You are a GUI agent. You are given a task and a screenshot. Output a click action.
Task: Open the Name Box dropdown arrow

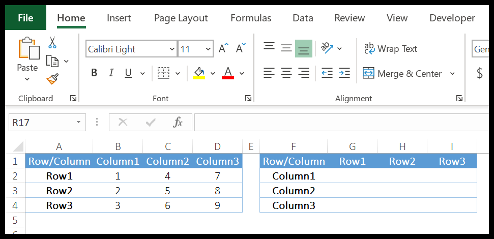tap(79, 122)
